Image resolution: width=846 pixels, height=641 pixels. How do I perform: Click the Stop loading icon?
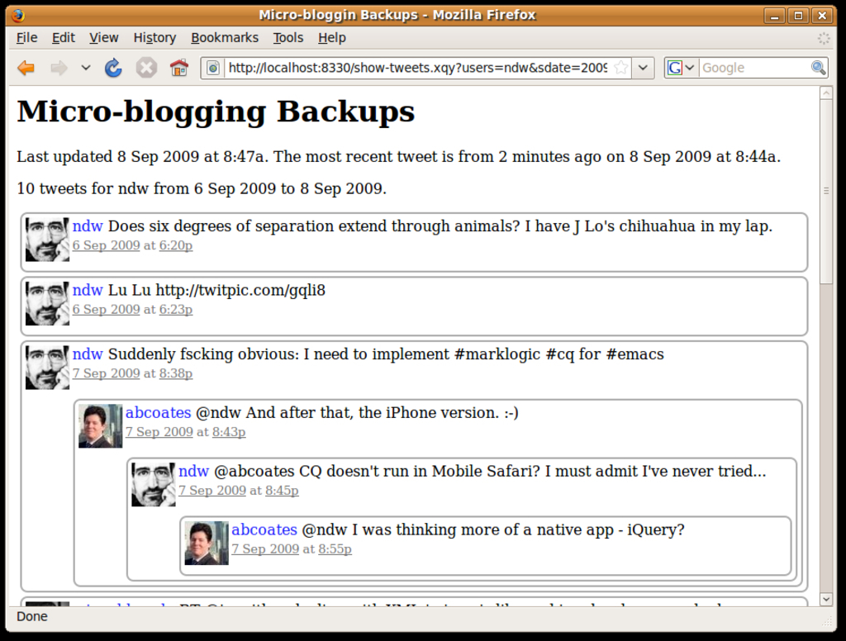pos(146,68)
